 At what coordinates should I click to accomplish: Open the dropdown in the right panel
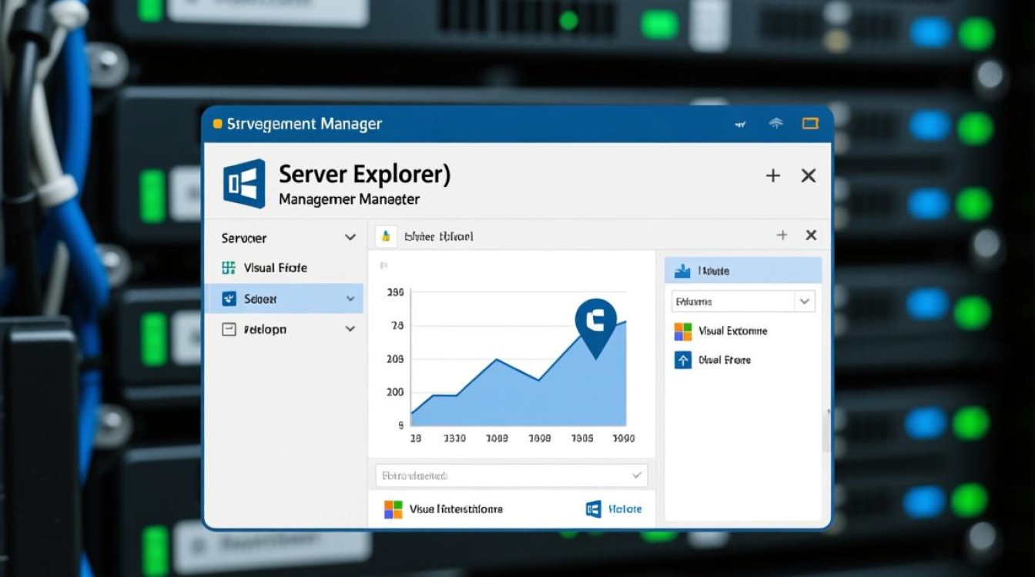click(x=805, y=302)
